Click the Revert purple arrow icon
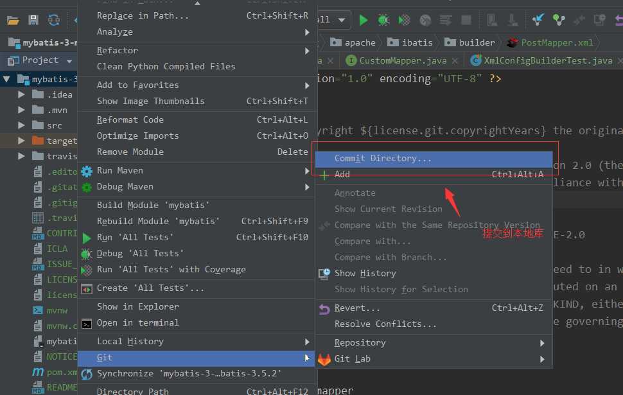Screen dimensions: 623x395 click(x=324, y=309)
